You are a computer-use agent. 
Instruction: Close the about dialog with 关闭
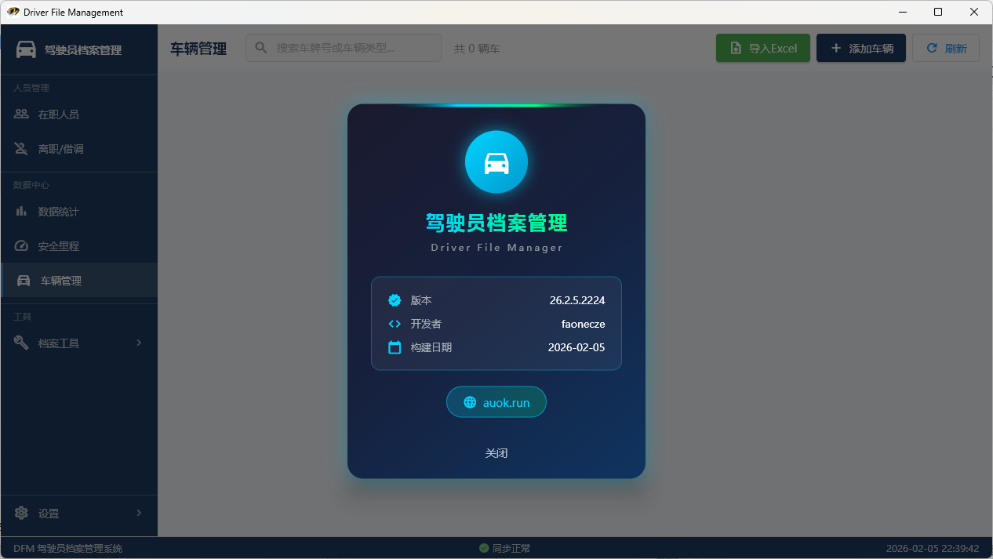[x=496, y=453]
